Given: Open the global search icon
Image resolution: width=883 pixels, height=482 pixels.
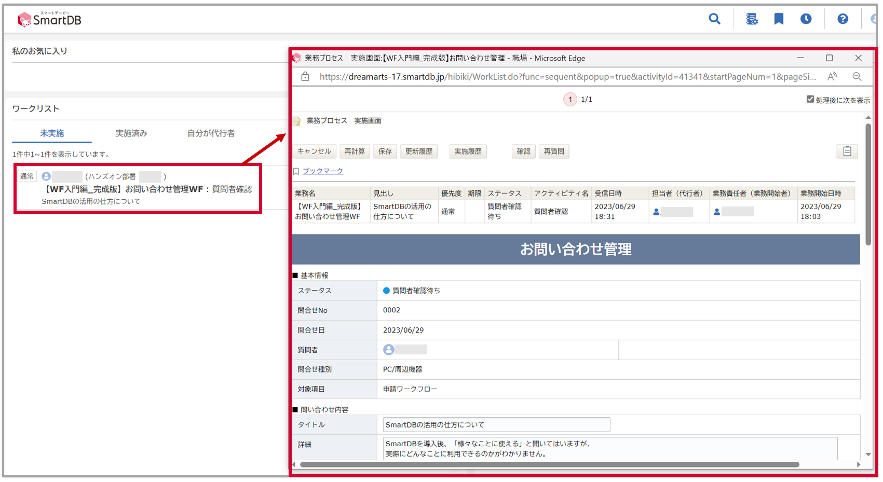Looking at the screenshot, I should coord(715,19).
